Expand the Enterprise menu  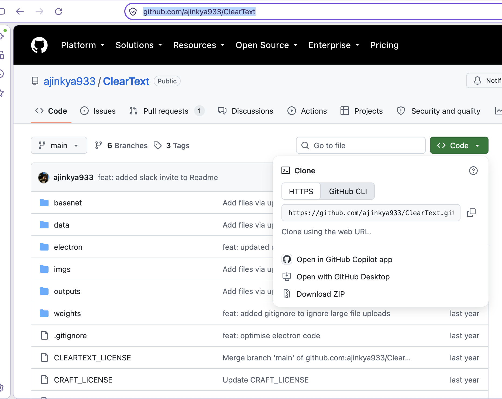[334, 45]
